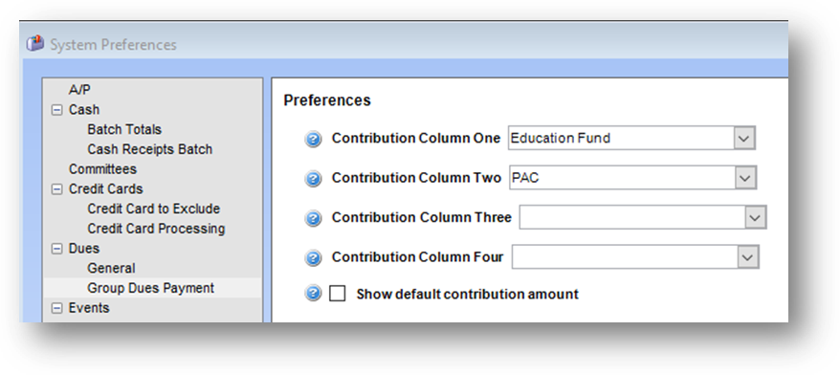Select Batch Totals in the tree
The image size is (840, 375).
[x=124, y=130]
